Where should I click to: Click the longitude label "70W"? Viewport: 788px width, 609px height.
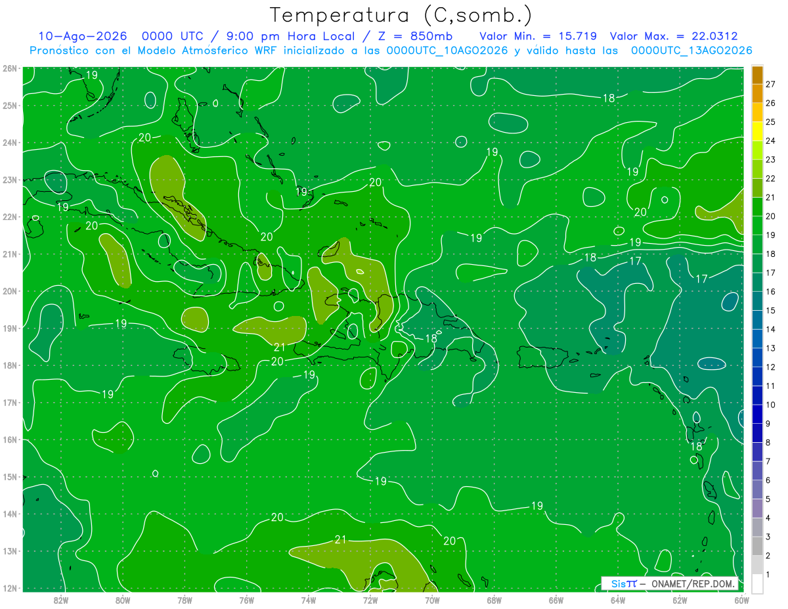(432, 600)
